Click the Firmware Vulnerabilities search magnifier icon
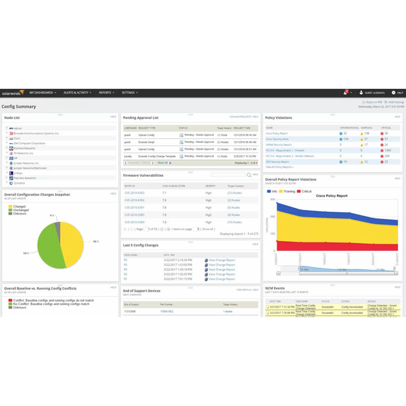This screenshot has height=406, width=406. (249, 175)
